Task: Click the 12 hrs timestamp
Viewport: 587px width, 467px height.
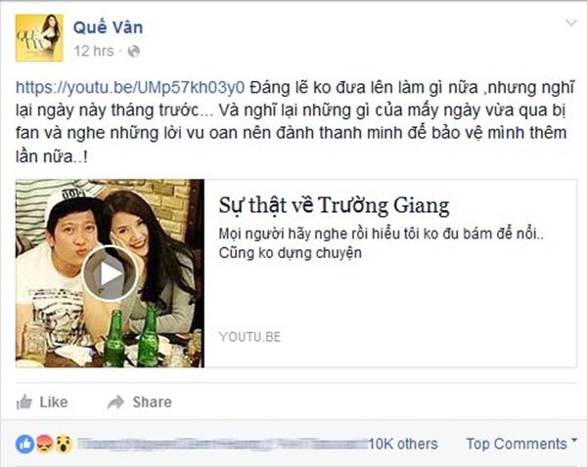Action: pos(94,51)
